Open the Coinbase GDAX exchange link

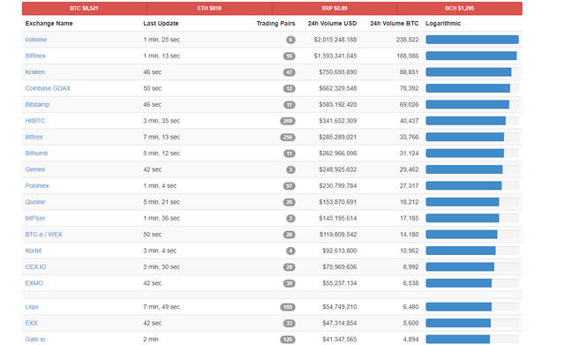pos(48,88)
